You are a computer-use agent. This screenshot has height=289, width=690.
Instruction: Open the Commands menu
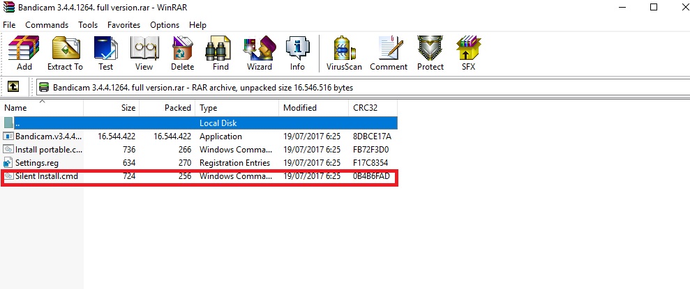tap(47, 25)
